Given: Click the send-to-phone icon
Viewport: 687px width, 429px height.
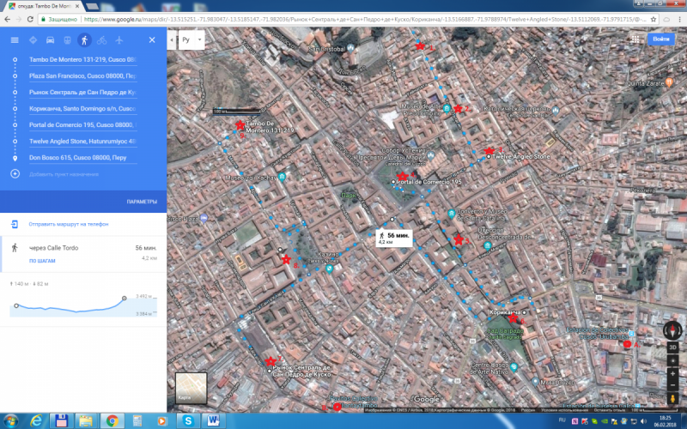Looking at the screenshot, I should pyautogui.click(x=15, y=224).
